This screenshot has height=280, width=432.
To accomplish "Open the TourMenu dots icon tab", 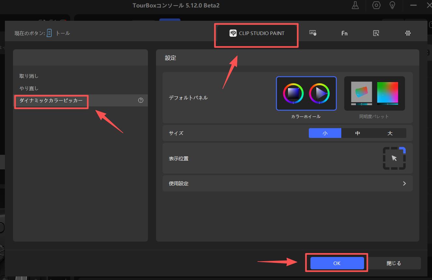I will (x=408, y=33).
